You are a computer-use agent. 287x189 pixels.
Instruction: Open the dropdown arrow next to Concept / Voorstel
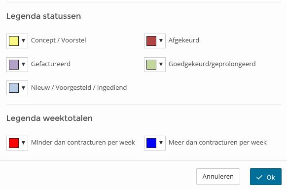(24, 40)
